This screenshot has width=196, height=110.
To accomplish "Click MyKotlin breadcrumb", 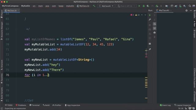I will coord(25,6).
